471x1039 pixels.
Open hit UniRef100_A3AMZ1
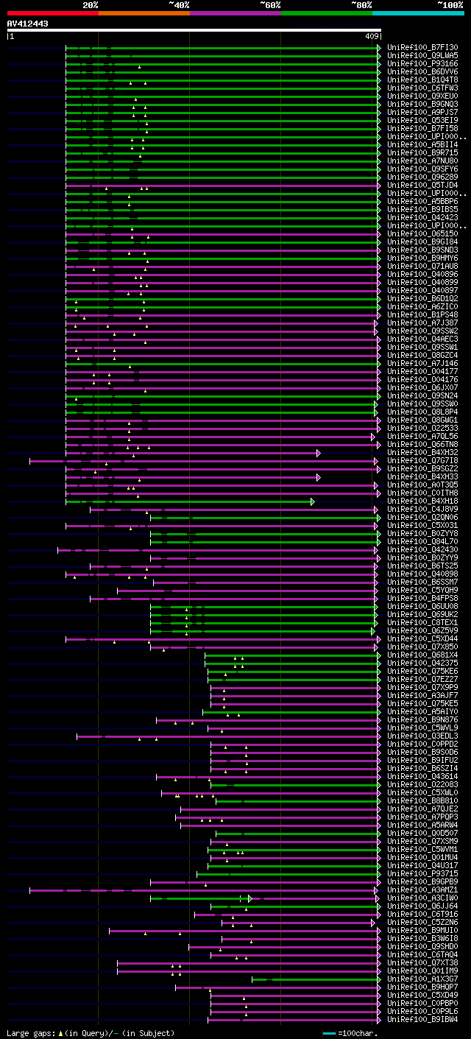click(422, 890)
